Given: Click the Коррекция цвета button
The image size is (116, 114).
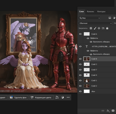Looking at the screenshot, I should coord(41,97).
